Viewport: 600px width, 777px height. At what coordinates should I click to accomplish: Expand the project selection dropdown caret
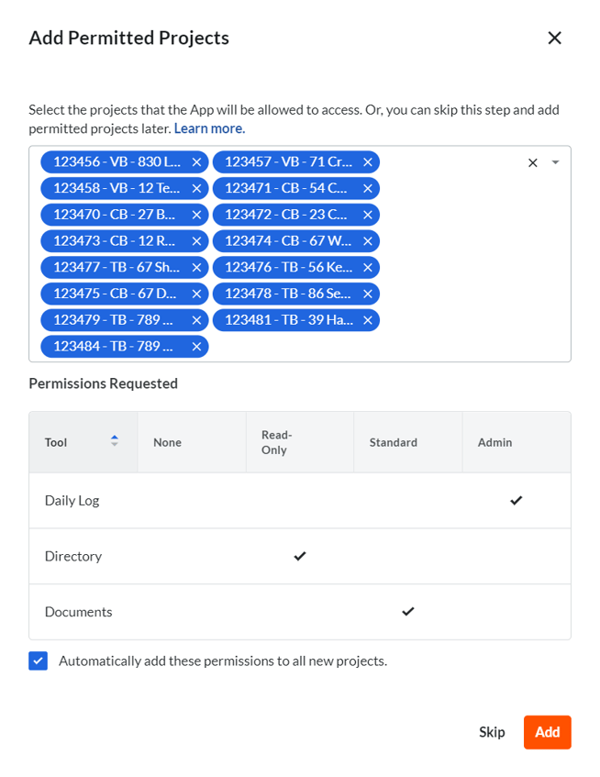point(554,161)
